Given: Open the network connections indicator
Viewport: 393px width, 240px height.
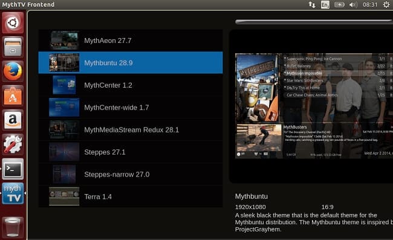Looking at the screenshot, I should pyautogui.click(x=312, y=4).
